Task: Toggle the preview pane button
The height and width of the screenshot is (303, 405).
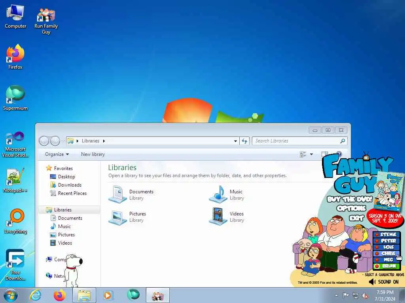Action: tap(324, 154)
